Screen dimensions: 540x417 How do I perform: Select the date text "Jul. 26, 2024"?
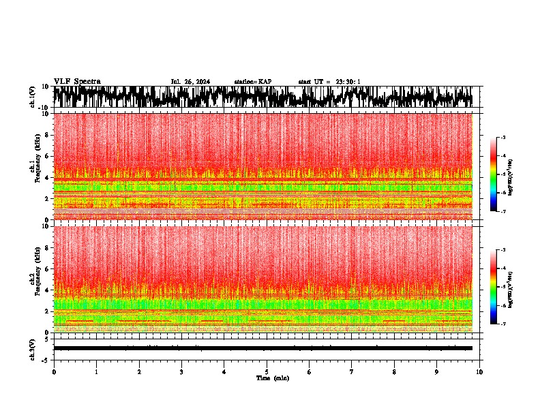point(190,82)
